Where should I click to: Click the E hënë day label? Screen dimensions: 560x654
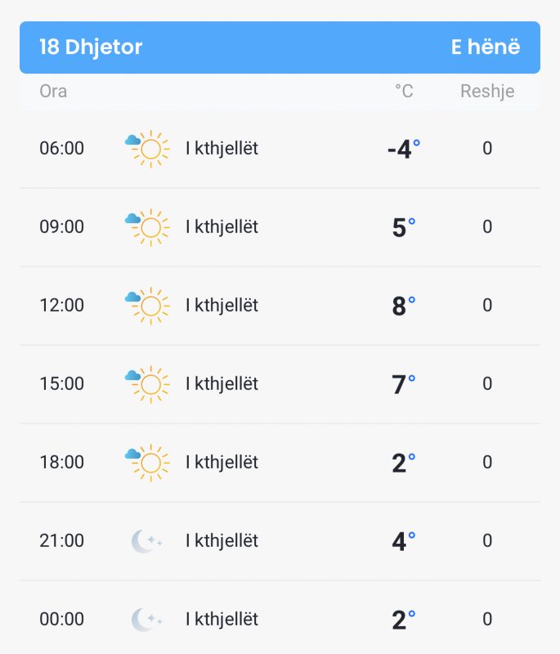(x=486, y=47)
